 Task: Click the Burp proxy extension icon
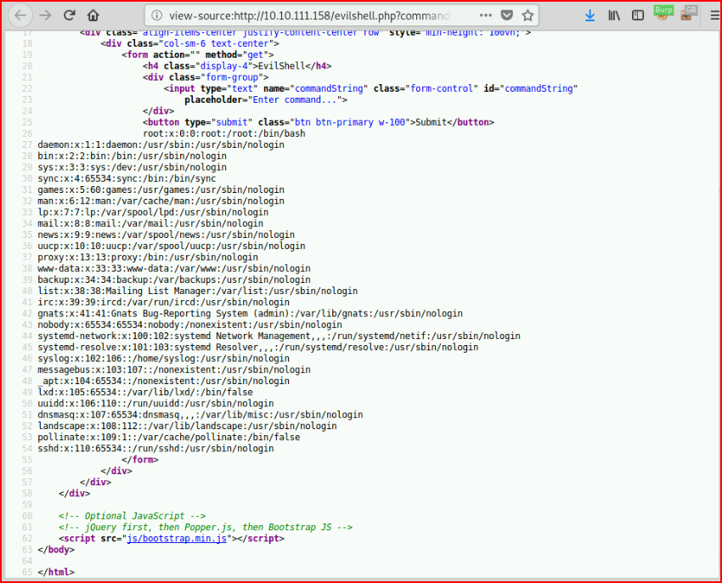coord(663,14)
